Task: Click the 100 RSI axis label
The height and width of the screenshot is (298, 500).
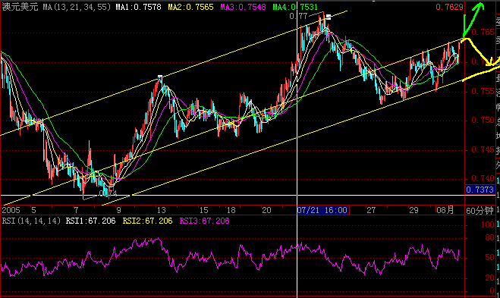Action: pyautogui.click(x=488, y=225)
